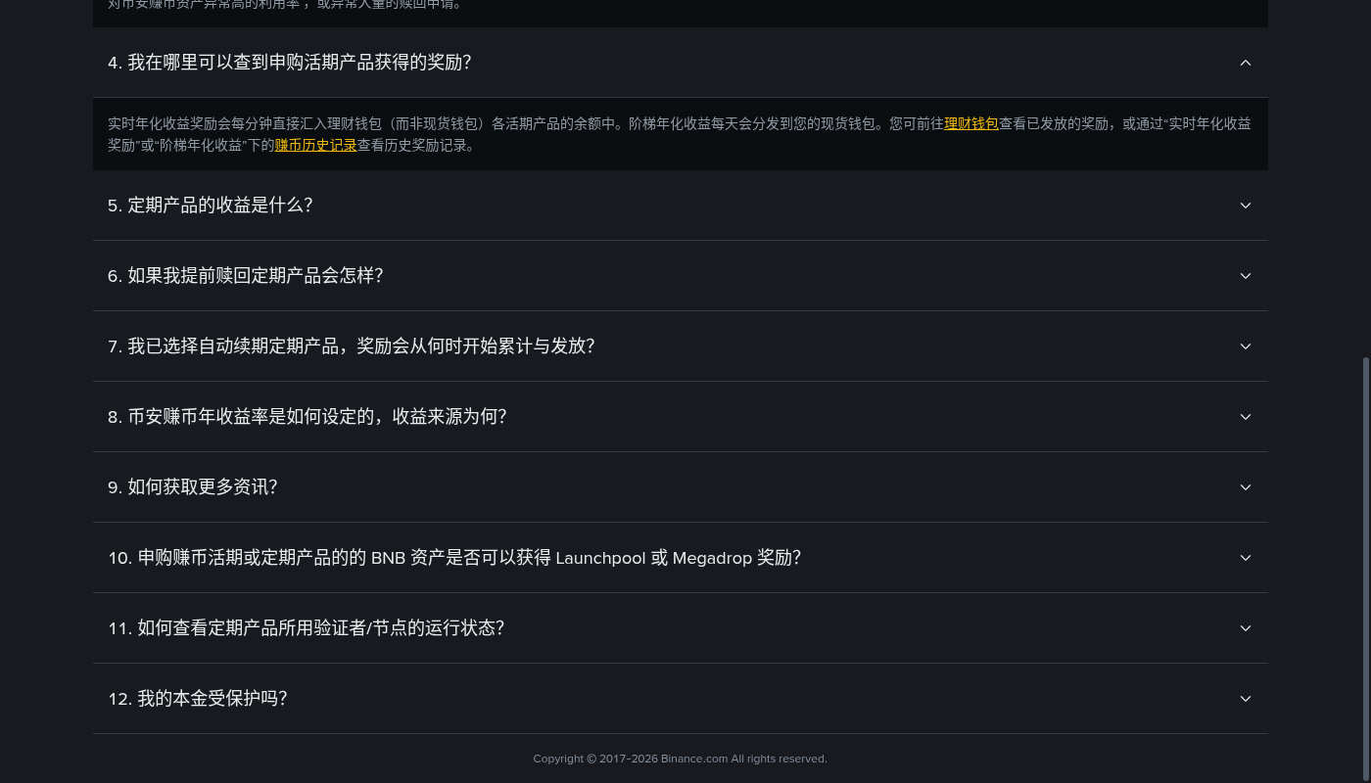This screenshot has width=1371, height=783.
Task: Click the Binance.com copyright notice text
Action: (680, 759)
